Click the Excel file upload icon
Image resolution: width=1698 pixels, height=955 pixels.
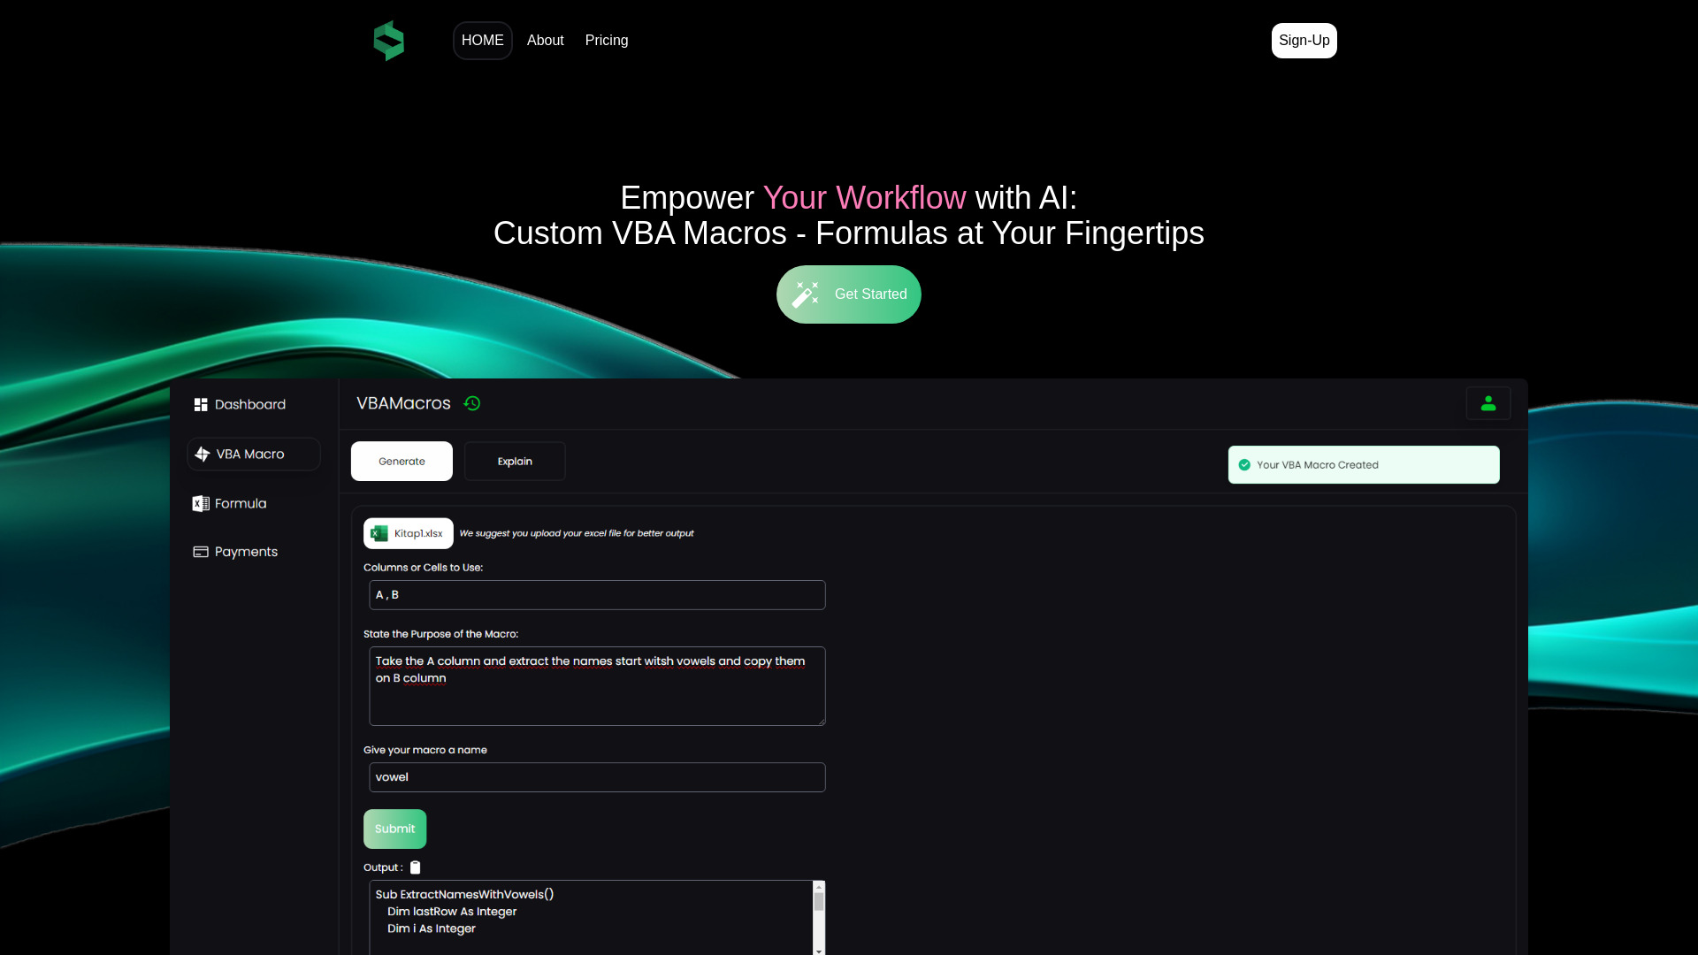click(378, 533)
